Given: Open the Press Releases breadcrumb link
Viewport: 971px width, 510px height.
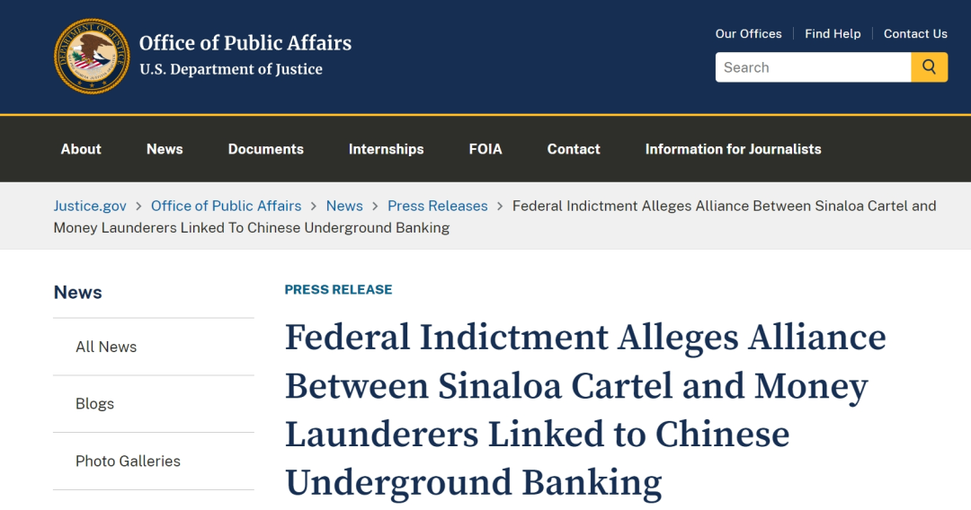Looking at the screenshot, I should [x=437, y=206].
